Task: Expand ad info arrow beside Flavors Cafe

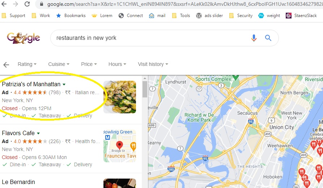Action: (x=38, y=133)
